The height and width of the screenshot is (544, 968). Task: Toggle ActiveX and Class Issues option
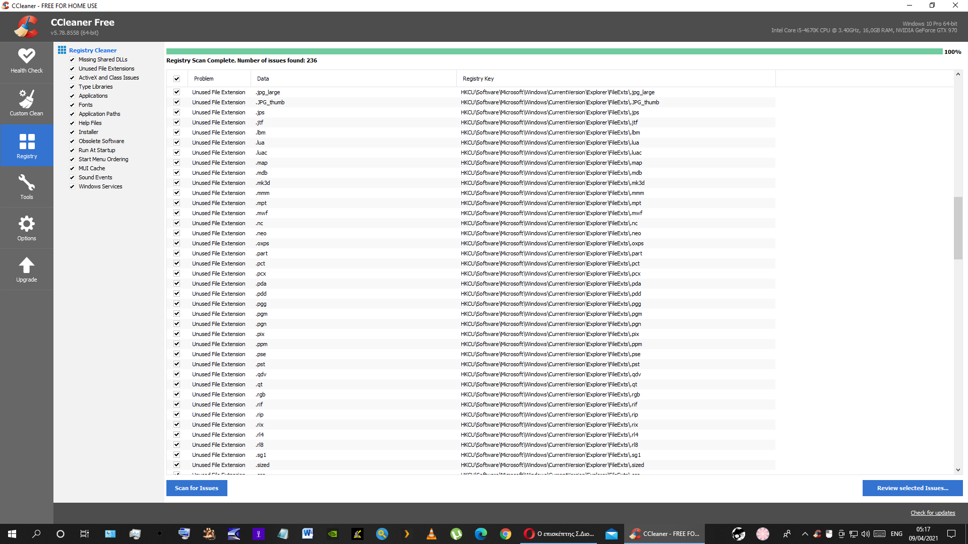[x=72, y=78]
